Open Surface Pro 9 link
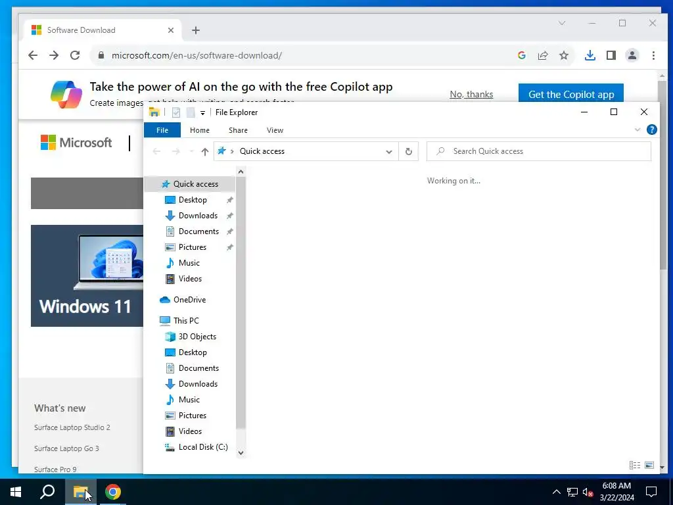The image size is (673, 505). pyautogui.click(x=55, y=469)
